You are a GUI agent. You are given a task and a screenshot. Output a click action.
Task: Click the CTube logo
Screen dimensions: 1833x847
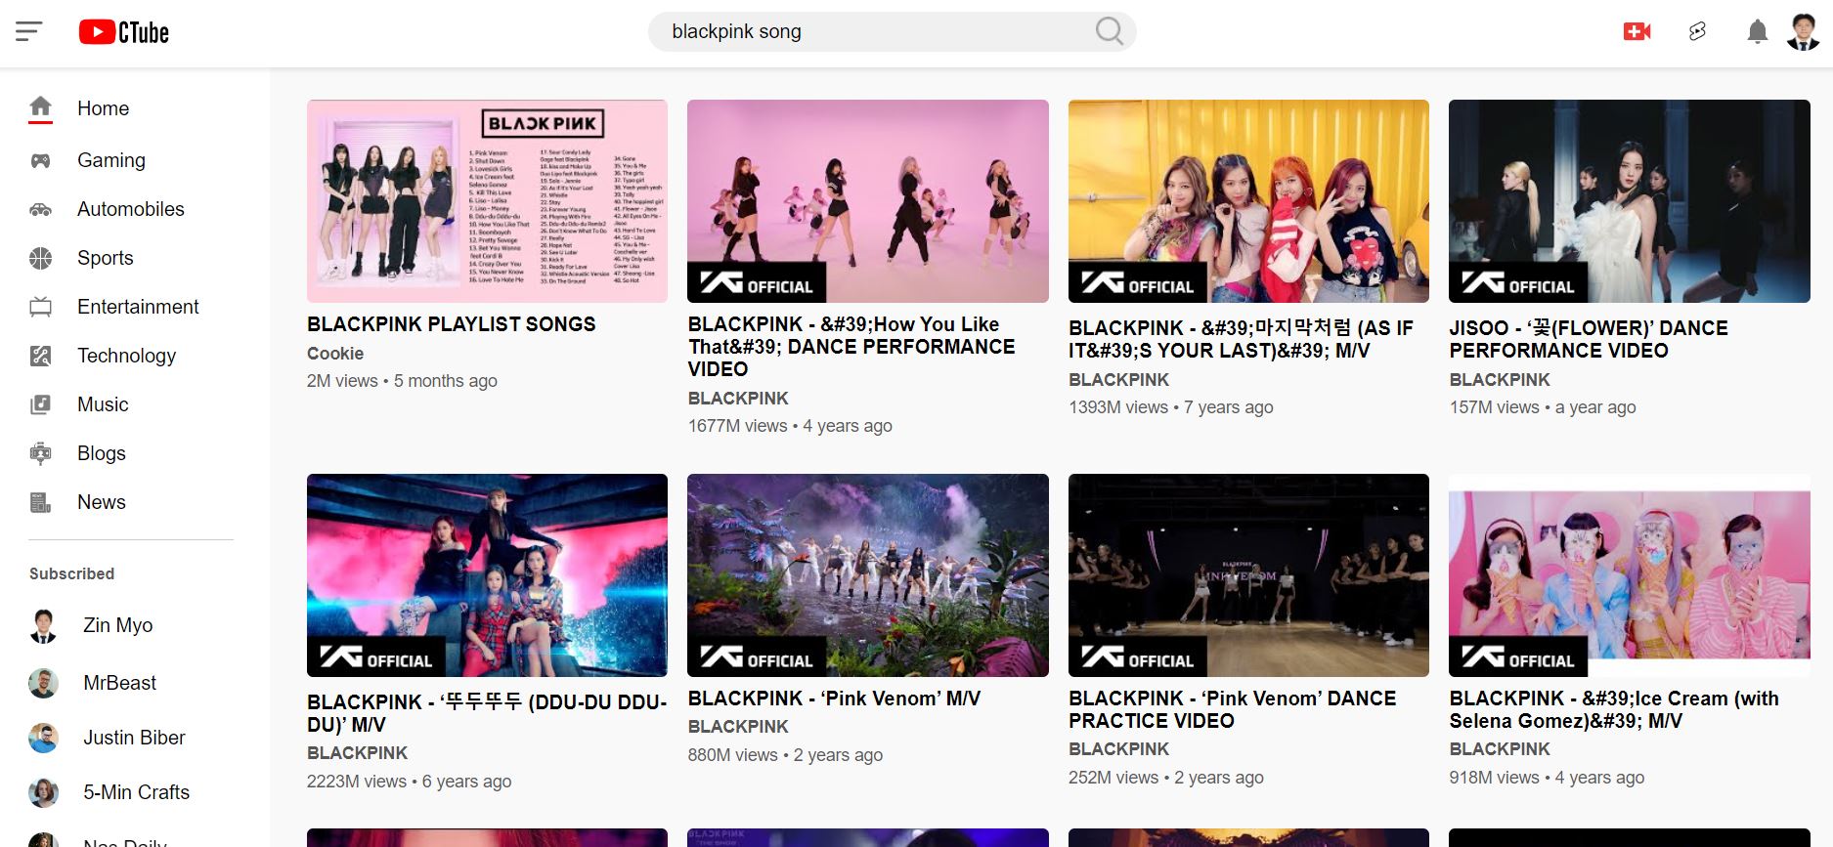click(124, 32)
